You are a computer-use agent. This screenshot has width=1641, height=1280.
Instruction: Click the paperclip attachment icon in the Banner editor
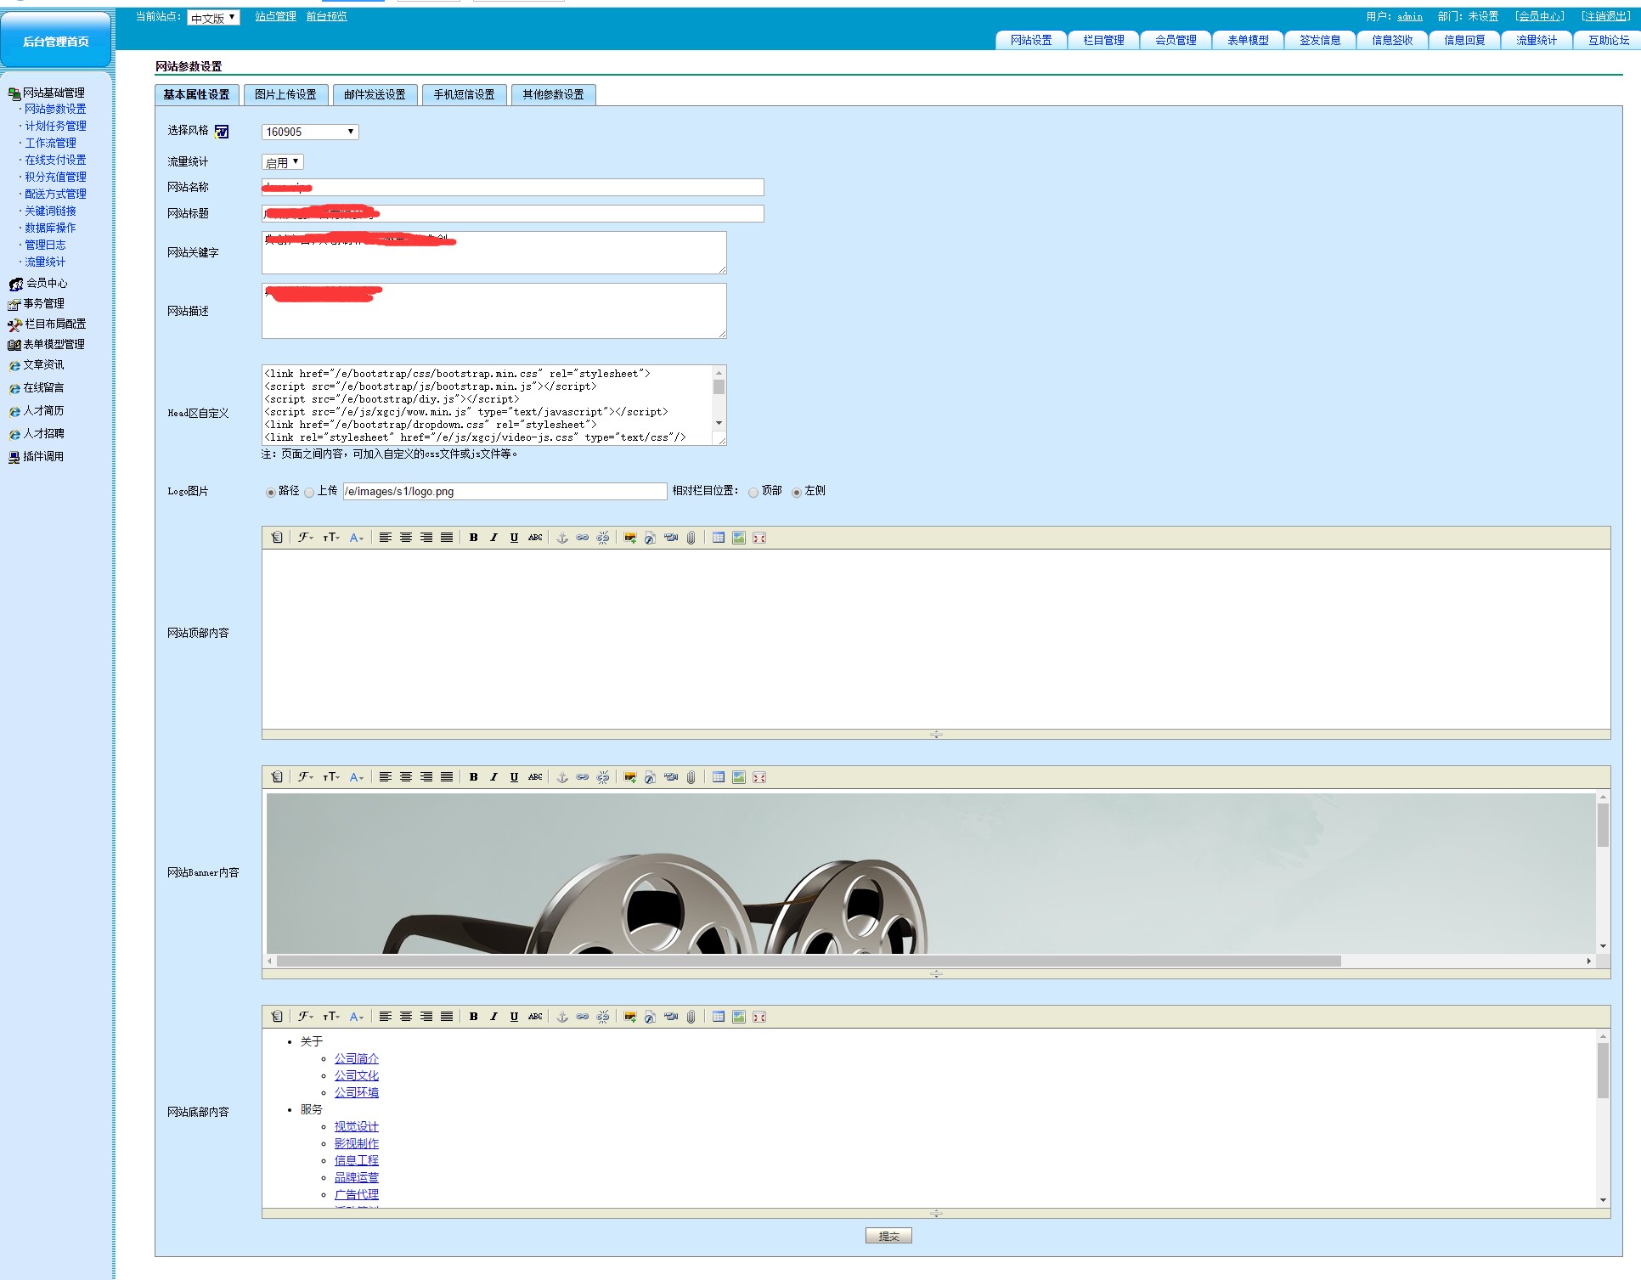click(x=691, y=777)
